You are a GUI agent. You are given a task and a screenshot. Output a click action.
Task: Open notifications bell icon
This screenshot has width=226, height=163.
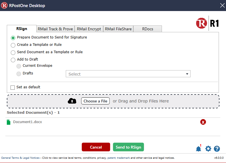pyautogui.click(x=198, y=149)
